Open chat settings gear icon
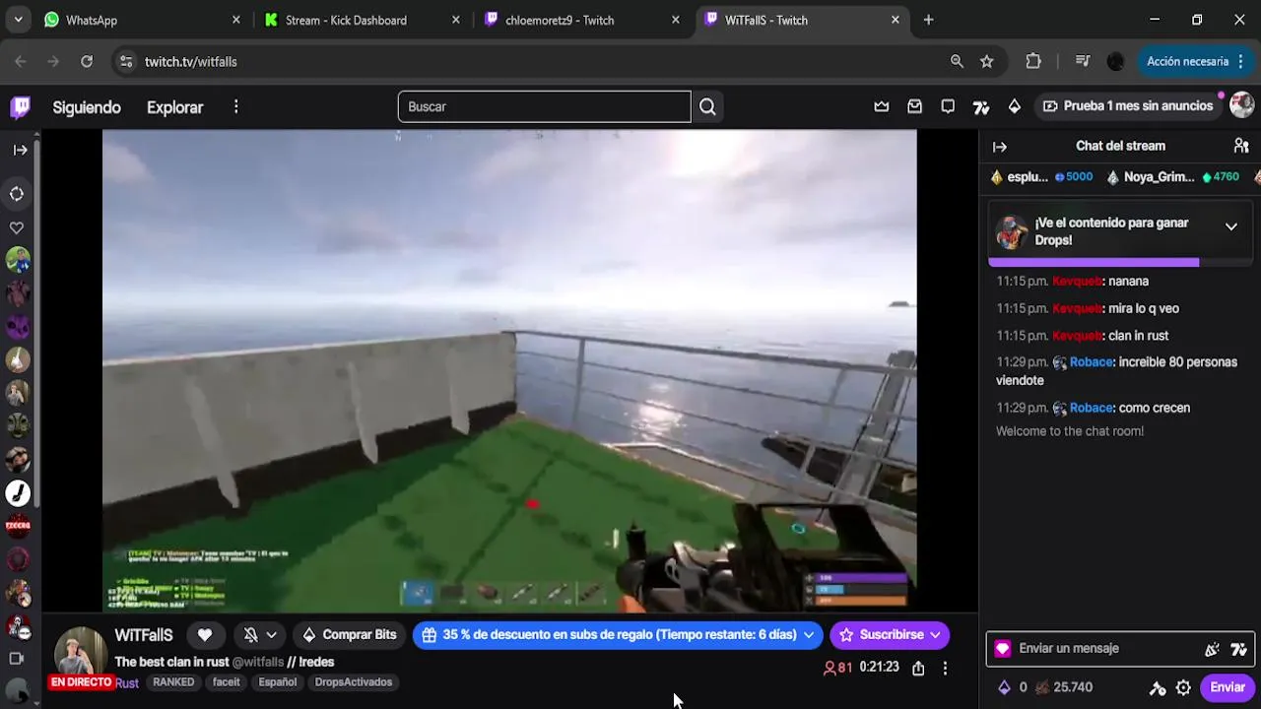Viewport: 1261px width, 709px height. coord(1183,688)
